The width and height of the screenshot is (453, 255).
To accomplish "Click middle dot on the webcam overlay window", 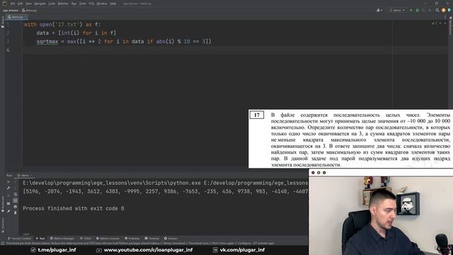I will click(x=319, y=173).
